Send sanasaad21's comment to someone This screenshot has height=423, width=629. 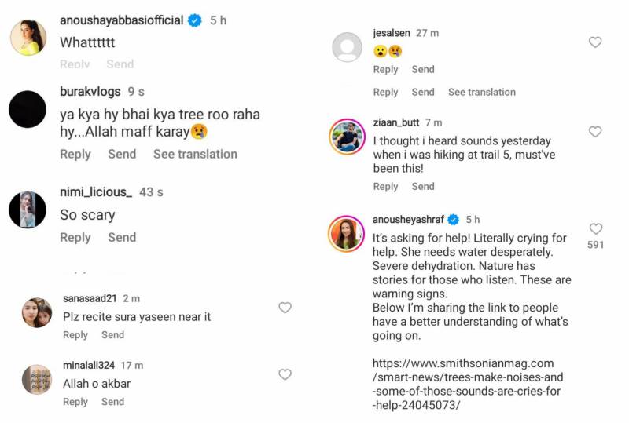112,335
